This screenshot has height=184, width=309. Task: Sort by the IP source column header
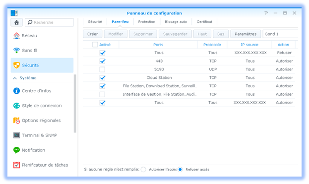[x=249, y=45]
